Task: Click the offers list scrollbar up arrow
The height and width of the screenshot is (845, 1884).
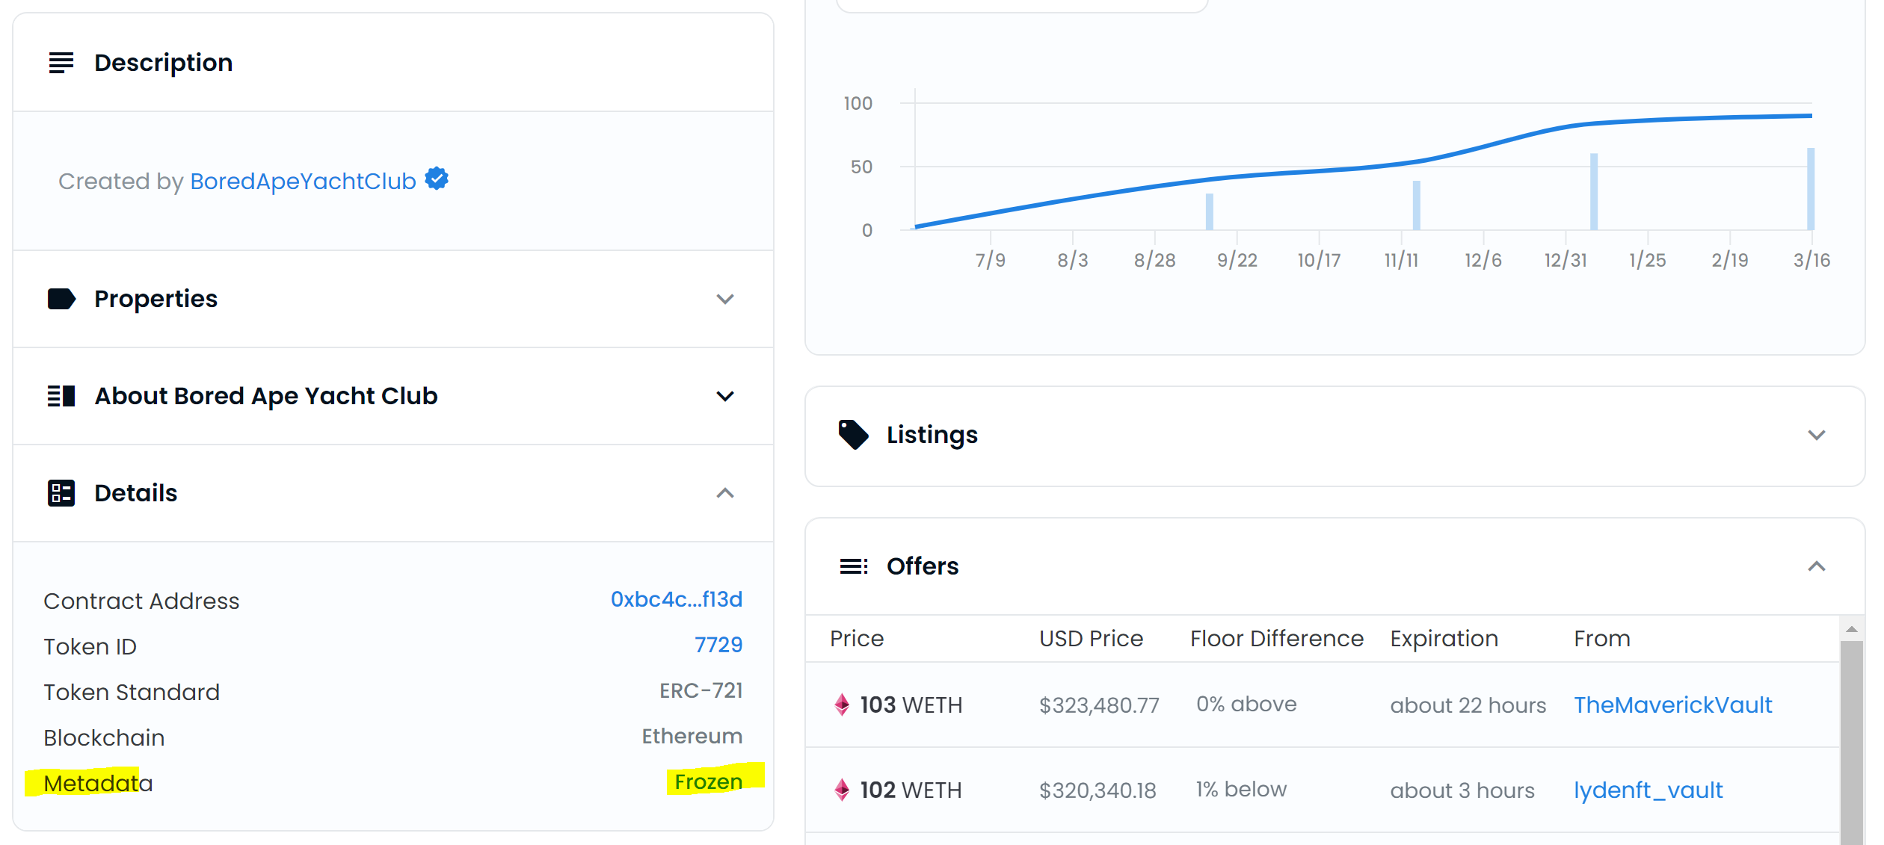Action: coord(1851,629)
